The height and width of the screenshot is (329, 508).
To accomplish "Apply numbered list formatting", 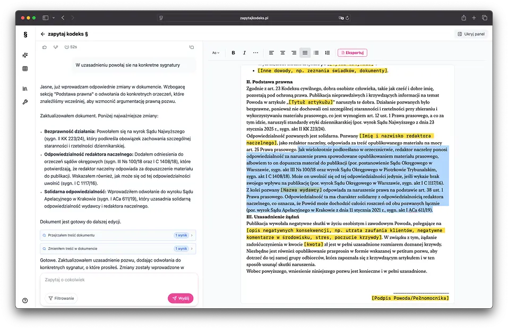I will (x=328, y=53).
